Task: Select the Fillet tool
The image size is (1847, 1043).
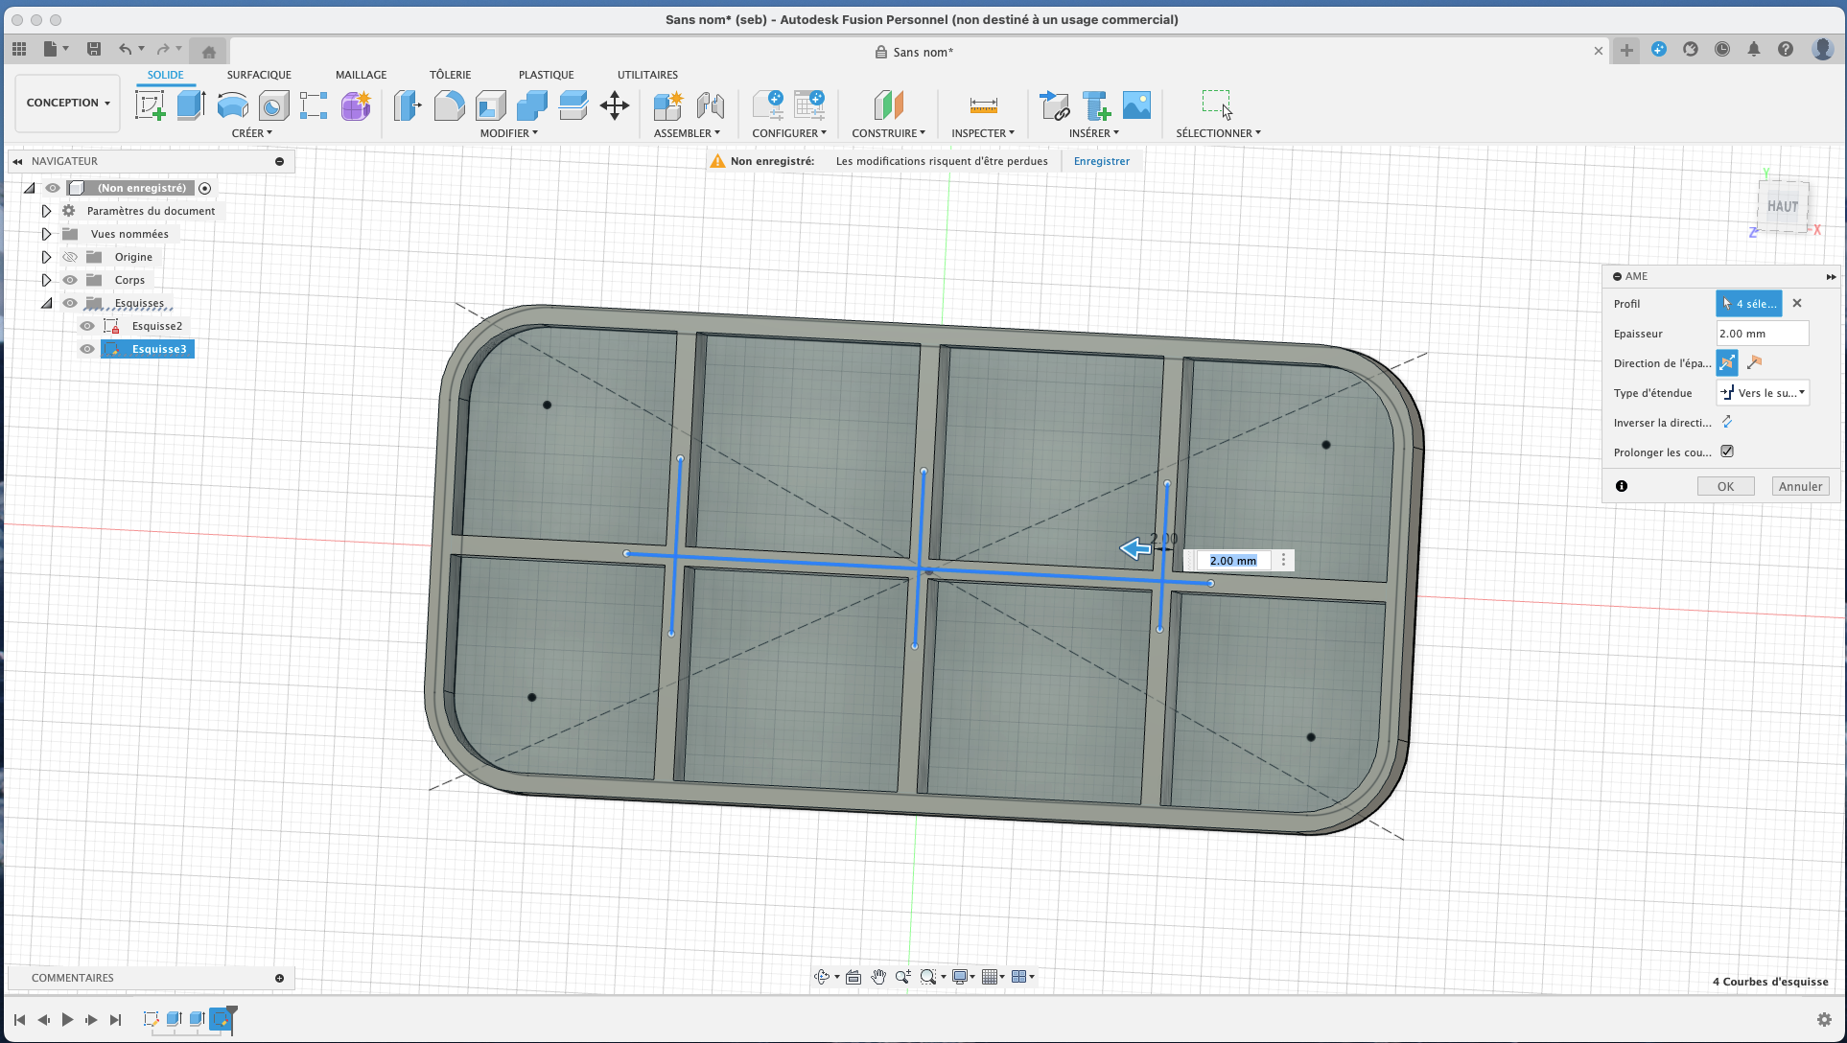Action: 449,104
